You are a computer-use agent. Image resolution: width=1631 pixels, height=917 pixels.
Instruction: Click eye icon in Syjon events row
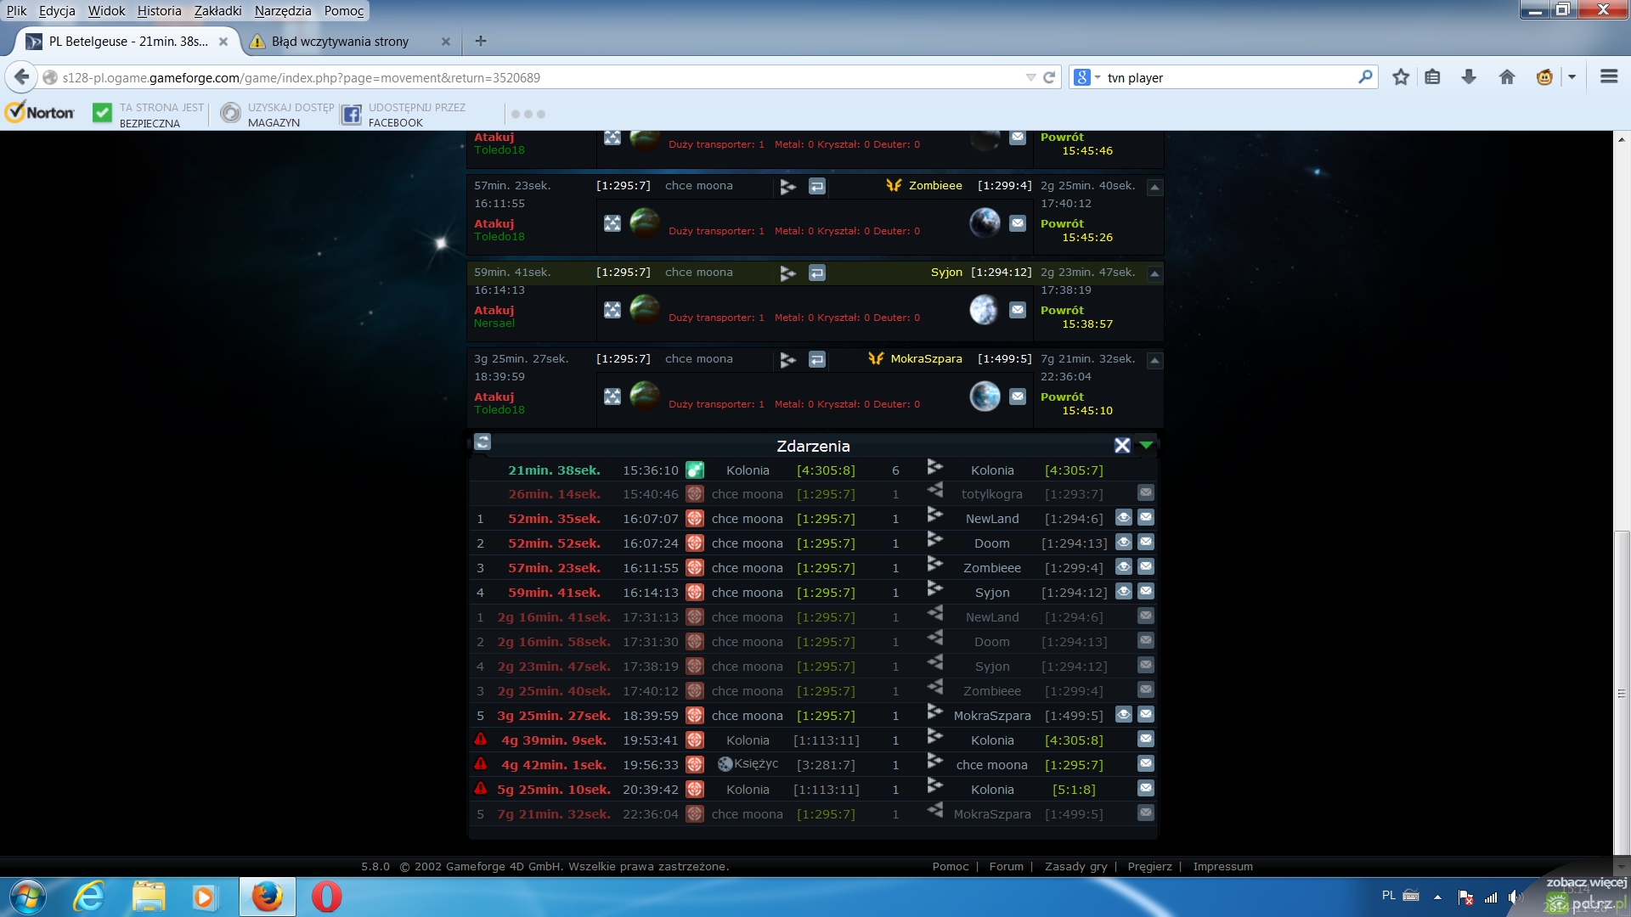pyautogui.click(x=1123, y=592)
